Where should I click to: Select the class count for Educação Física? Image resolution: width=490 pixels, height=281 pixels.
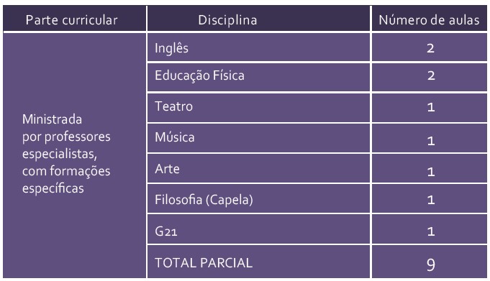click(430, 78)
